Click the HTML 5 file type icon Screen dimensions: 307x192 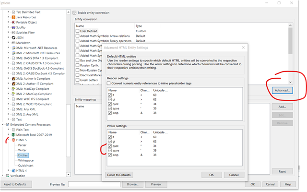[13, 140]
